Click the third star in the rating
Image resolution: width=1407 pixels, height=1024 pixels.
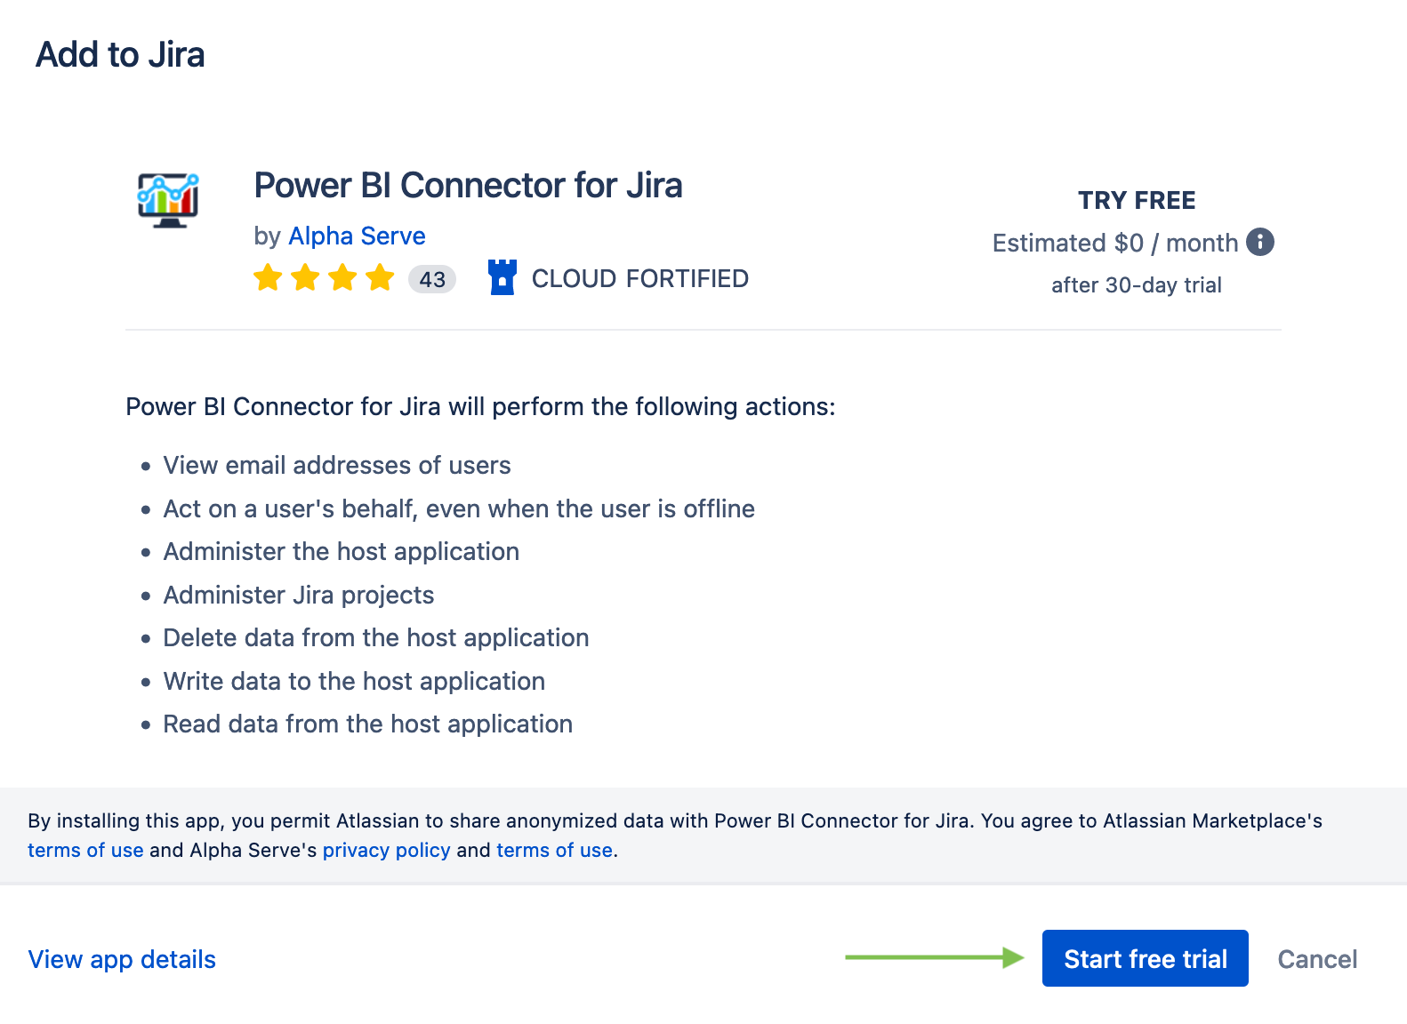click(x=342, y=277)
